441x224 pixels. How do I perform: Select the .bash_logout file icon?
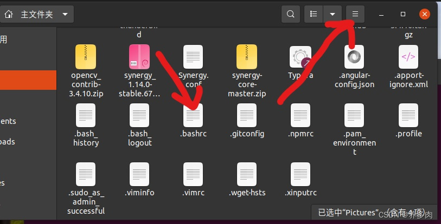(x=139, y=115)
